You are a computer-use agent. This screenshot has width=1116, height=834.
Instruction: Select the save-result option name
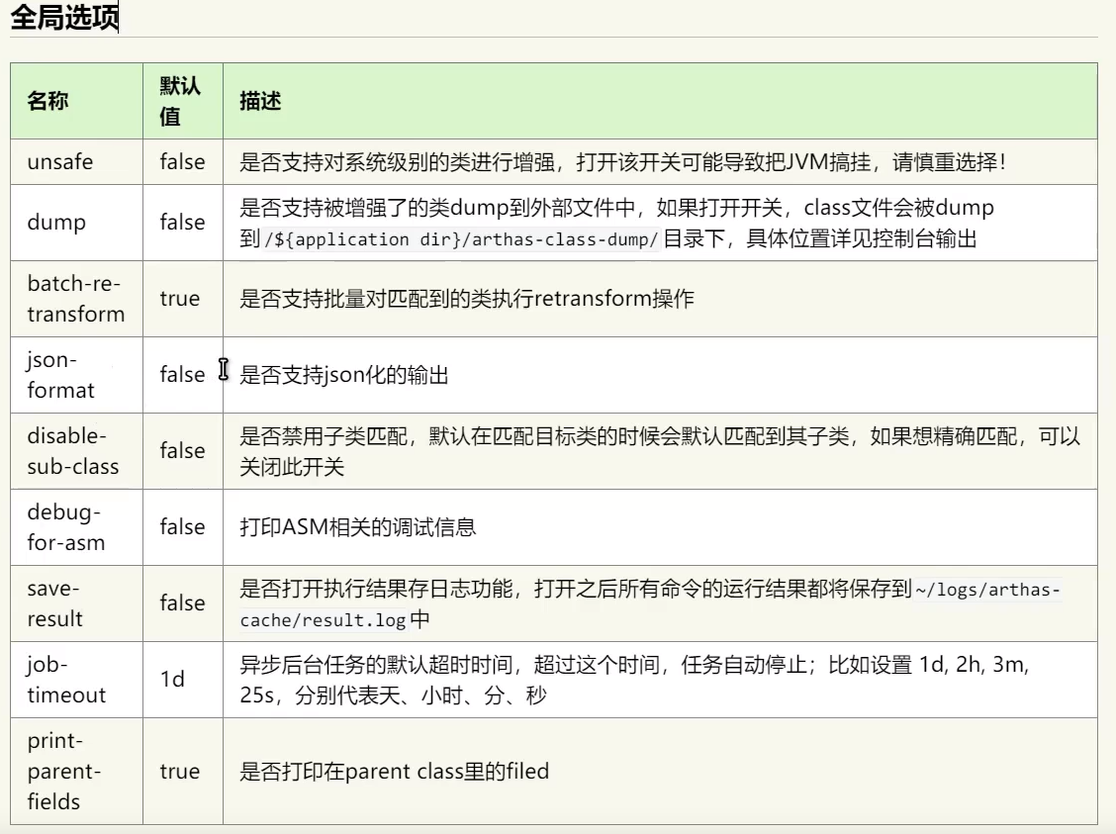pos(54,603)
